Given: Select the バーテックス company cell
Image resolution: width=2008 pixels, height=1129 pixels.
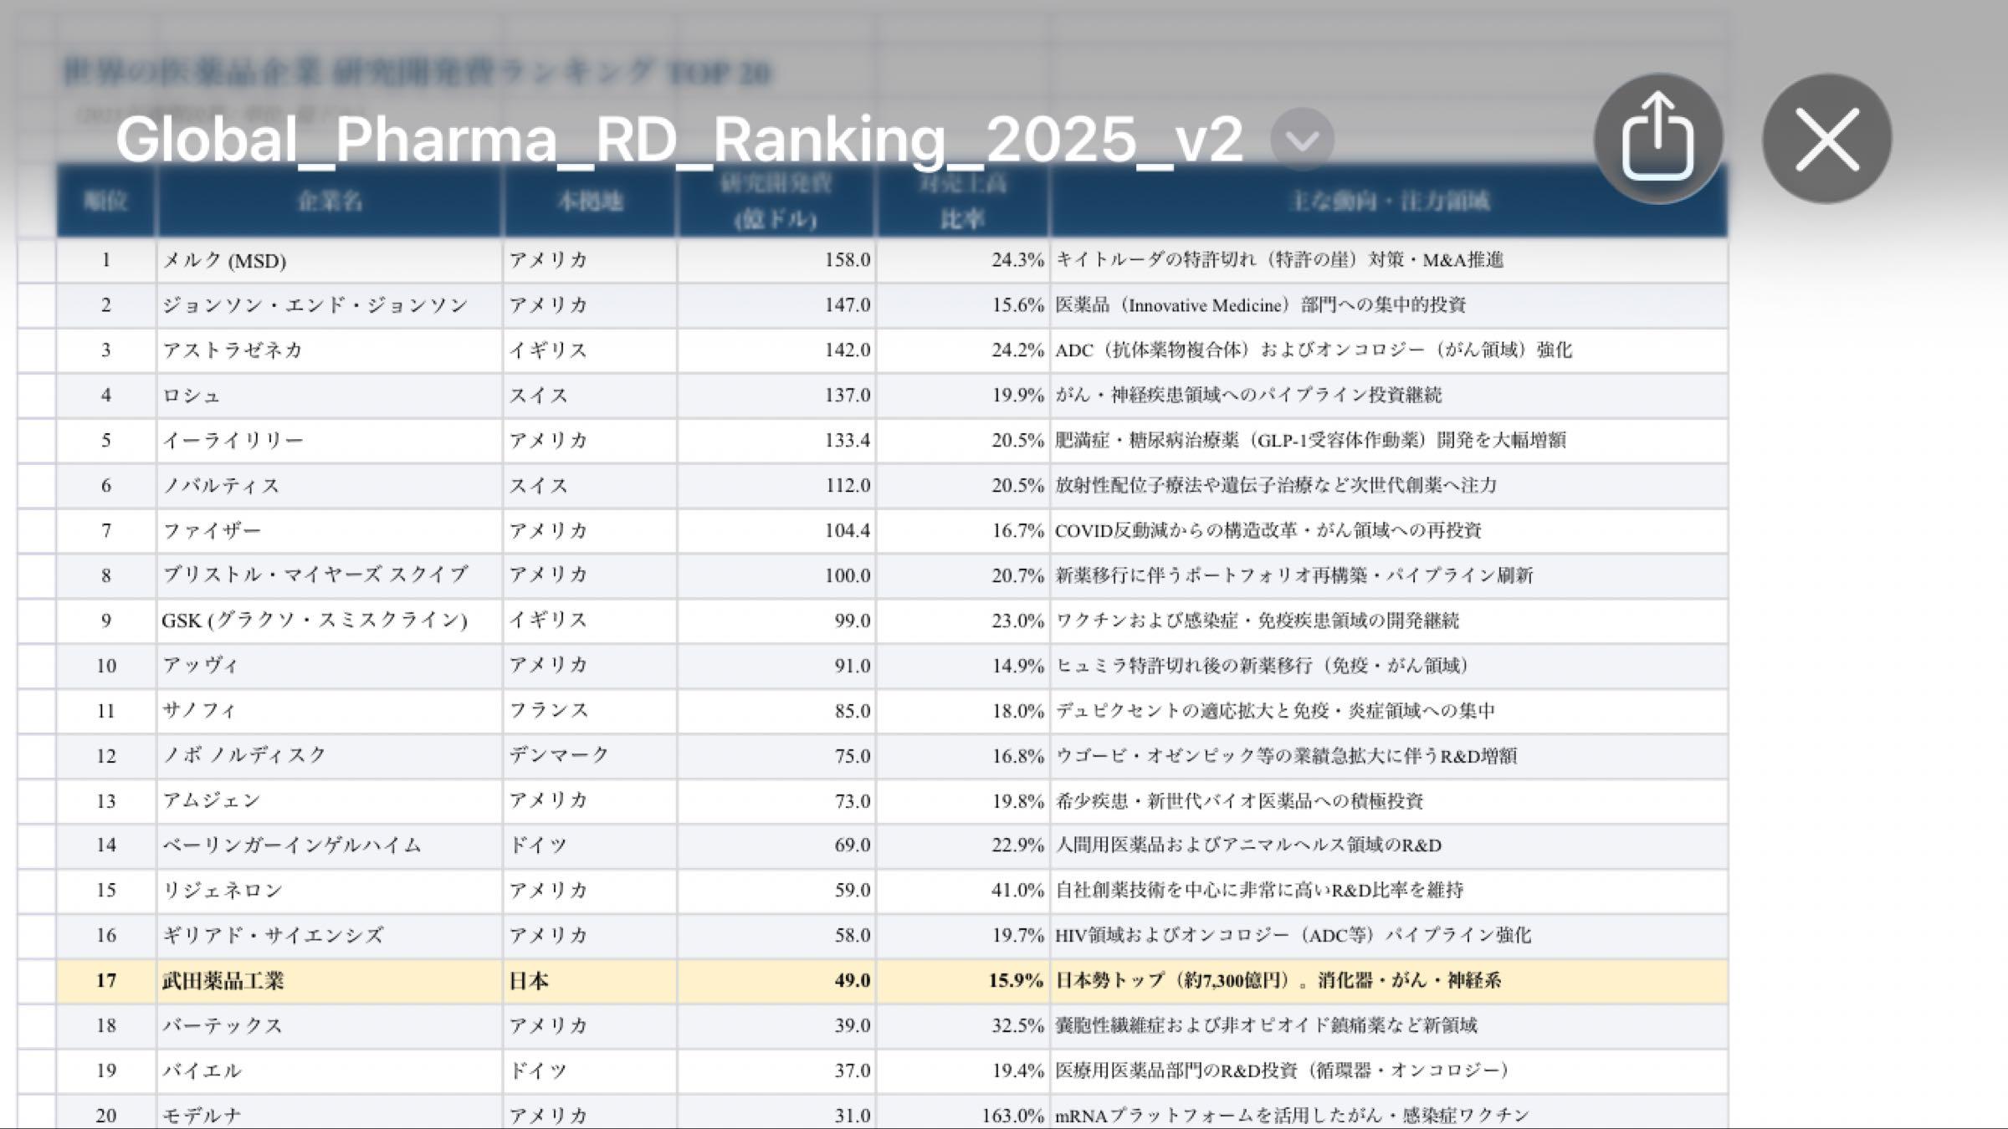Looking at the screenshot, I should click(330, 1026).
